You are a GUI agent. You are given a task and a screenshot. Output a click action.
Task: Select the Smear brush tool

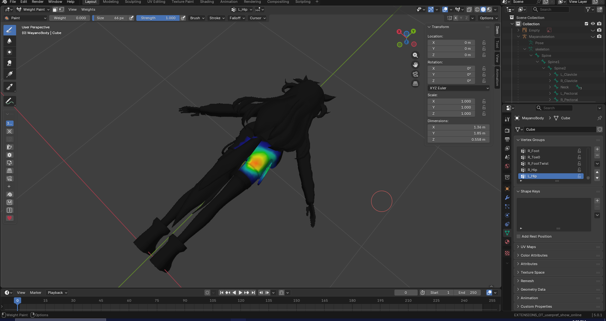(x=9, y=63)
